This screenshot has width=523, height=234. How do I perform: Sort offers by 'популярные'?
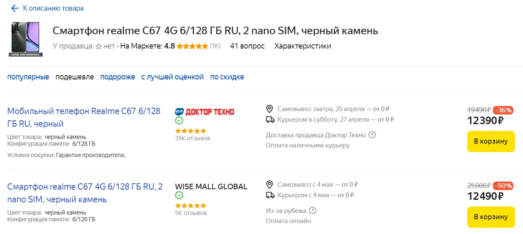coord(28,77)
